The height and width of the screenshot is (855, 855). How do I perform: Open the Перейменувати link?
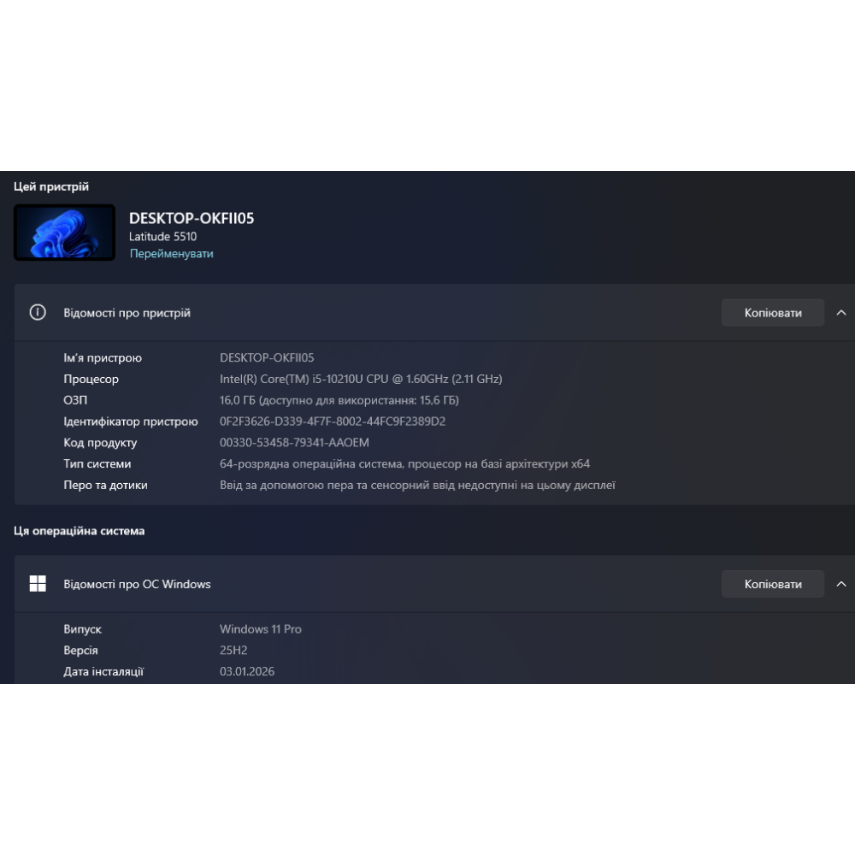pyautogui.click(x=171, y=254)
